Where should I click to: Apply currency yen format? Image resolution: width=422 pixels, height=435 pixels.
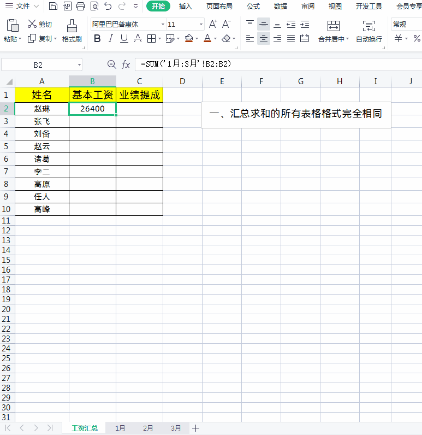398,38
